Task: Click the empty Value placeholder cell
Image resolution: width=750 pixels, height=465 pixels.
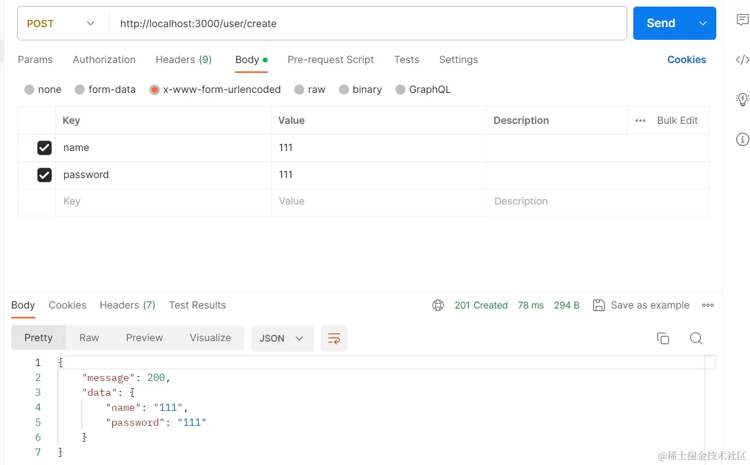Action: click(379, 202)
